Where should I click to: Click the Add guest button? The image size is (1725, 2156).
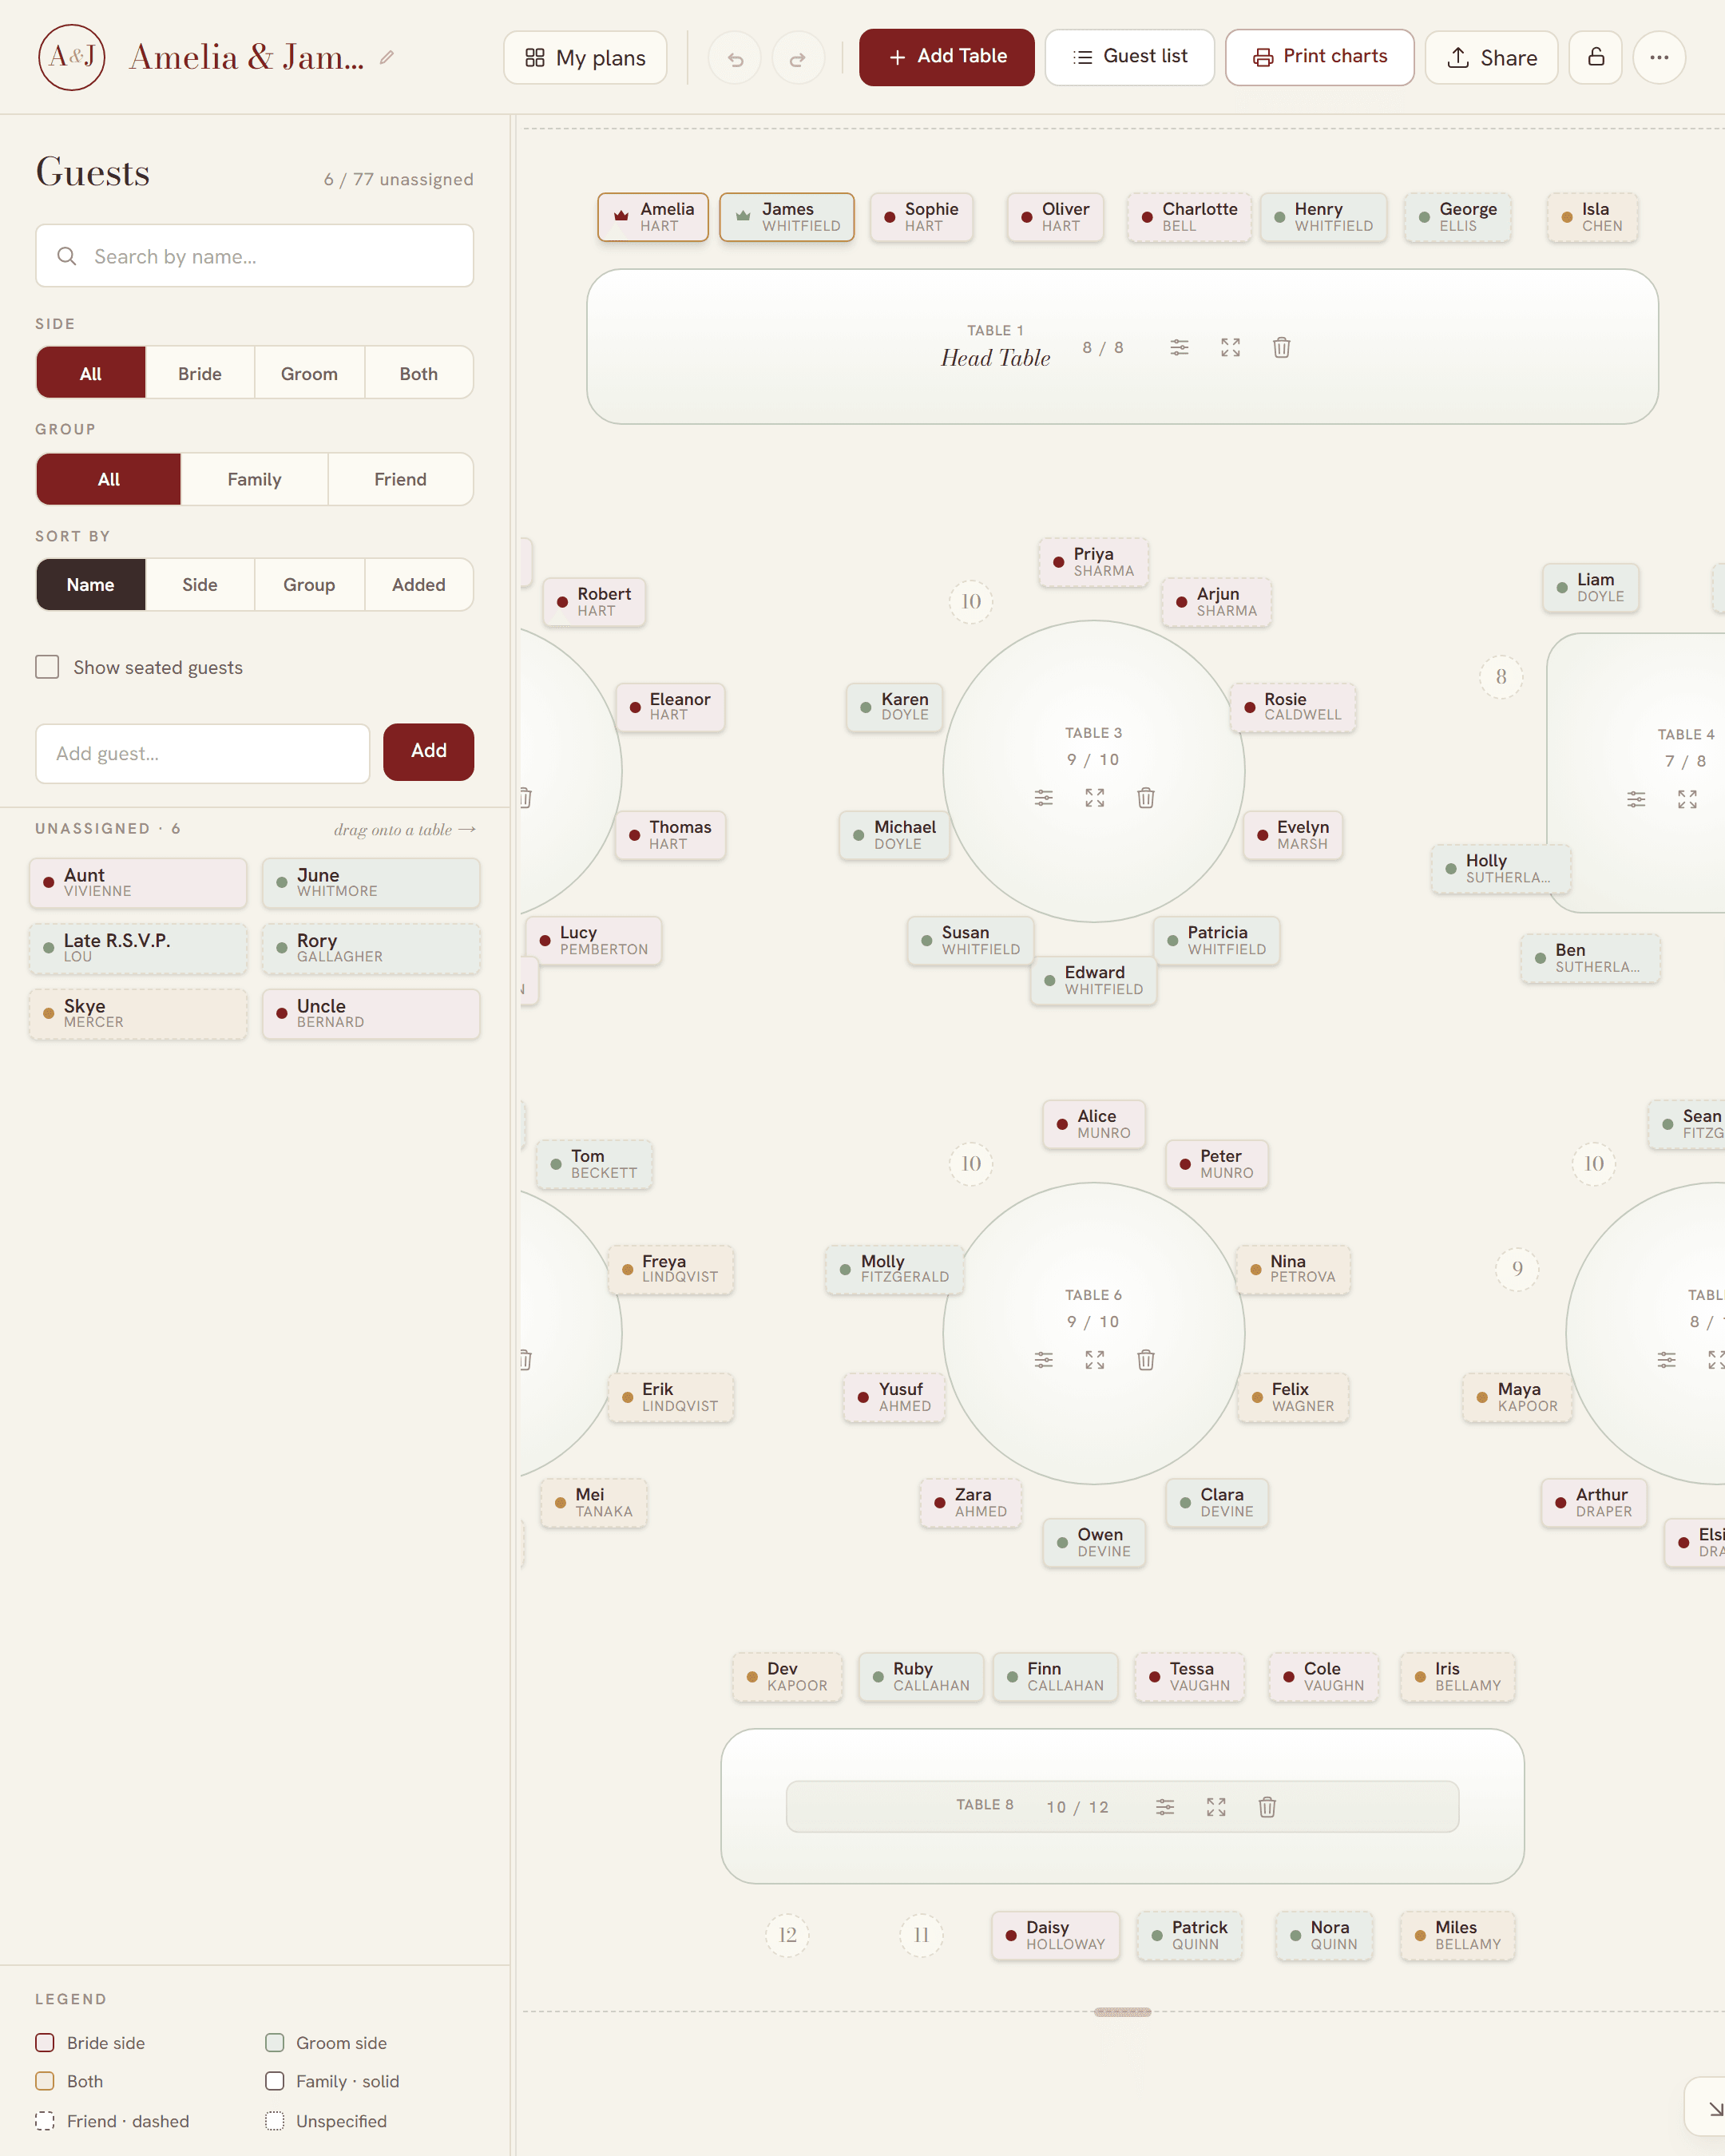tap(429, 751)
